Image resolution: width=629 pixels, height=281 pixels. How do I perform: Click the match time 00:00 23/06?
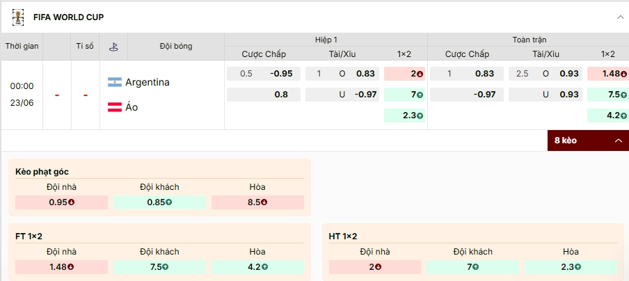pos(22,95)
